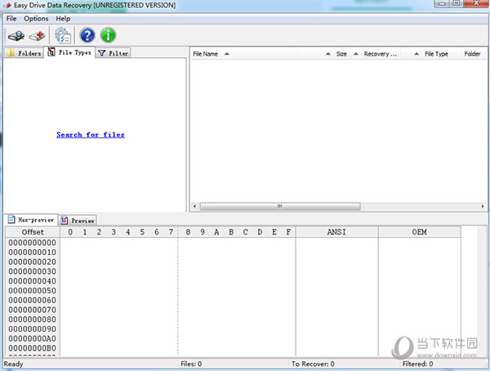Screen dimensions: 490x371
Task: Click the ANSI column header
Action: [x=336, y=232]
